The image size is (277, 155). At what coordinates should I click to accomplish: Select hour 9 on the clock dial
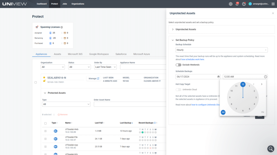click(x=230, y=98)
